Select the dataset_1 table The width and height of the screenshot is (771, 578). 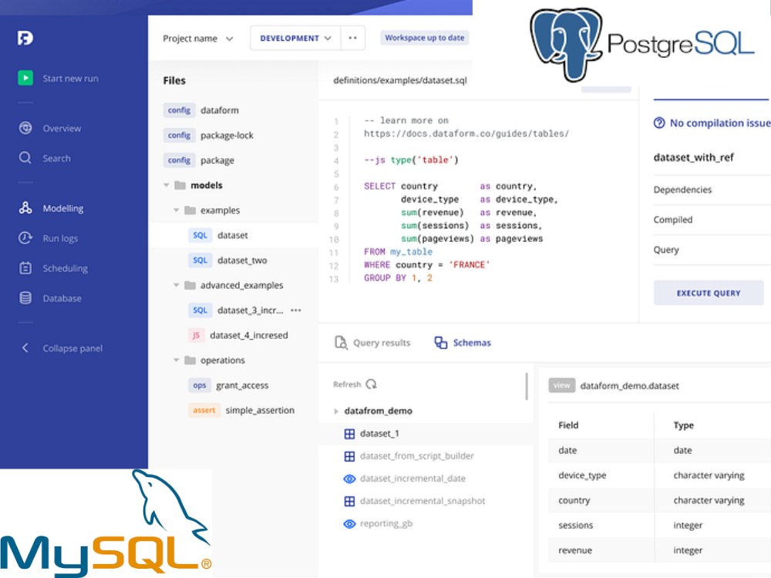(x=426, y=433)
